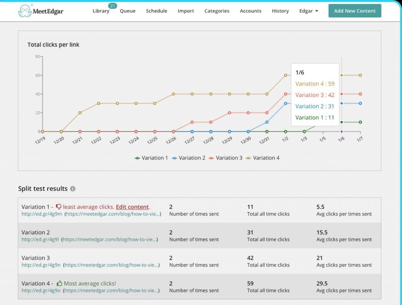This screenshot has width=402, height=305.
Task: Click the 'least average clicks.' label
Action: [88, 207]
